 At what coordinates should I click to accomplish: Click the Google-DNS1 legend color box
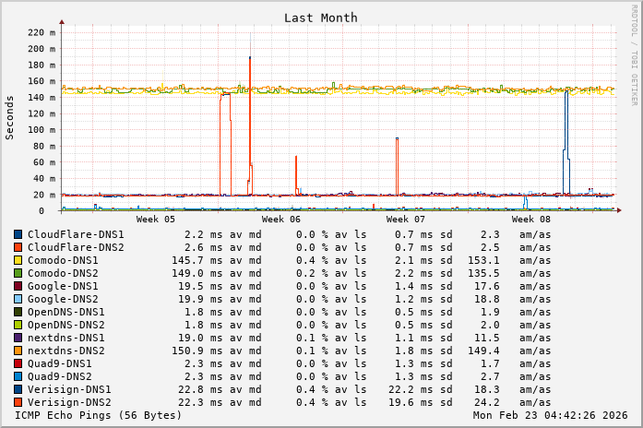[18, 287]
